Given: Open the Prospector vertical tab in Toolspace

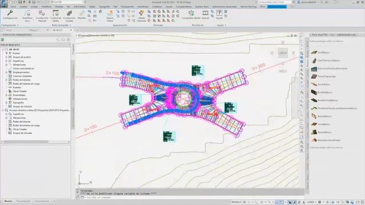Looking at the screenshot, I should click(x=73, y=49).
